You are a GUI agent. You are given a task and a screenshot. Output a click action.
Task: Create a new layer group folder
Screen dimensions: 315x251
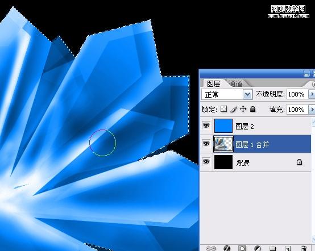click(272, 248)
